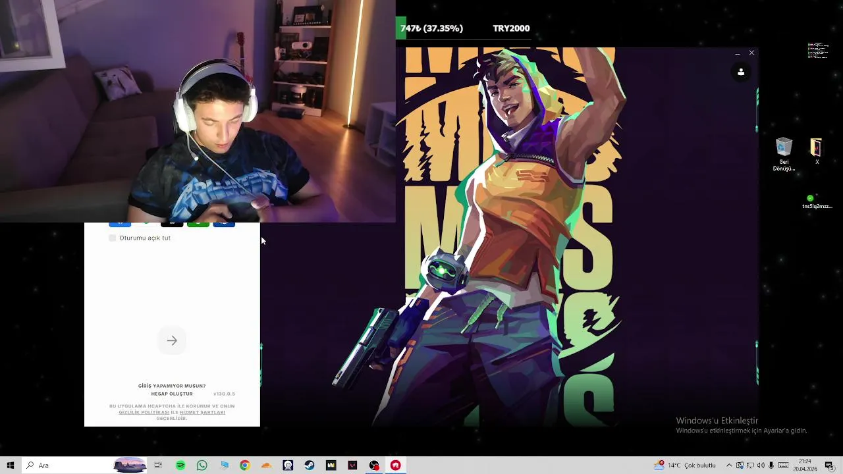
Task: Open the blue computer icon beside WhatsApp
Action: pyautogui.click(x=223, y=465)
